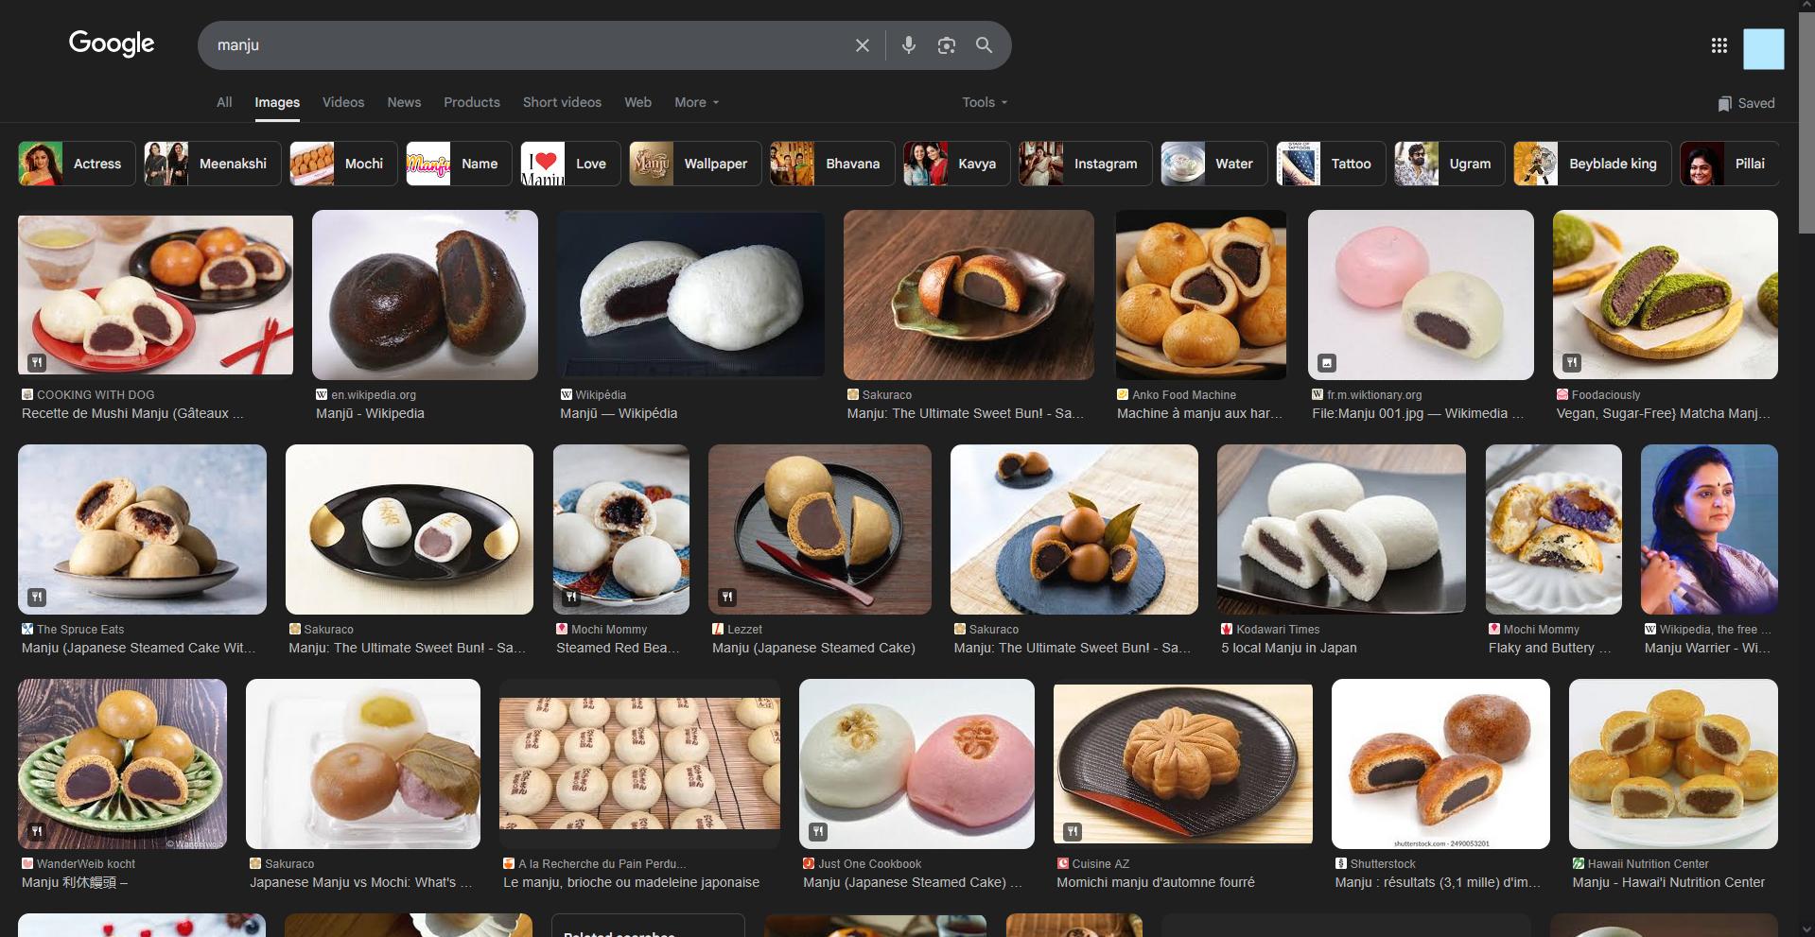
Task: Open 'Recette de Mushi Manju' result title
Action: tap(132, 413)
